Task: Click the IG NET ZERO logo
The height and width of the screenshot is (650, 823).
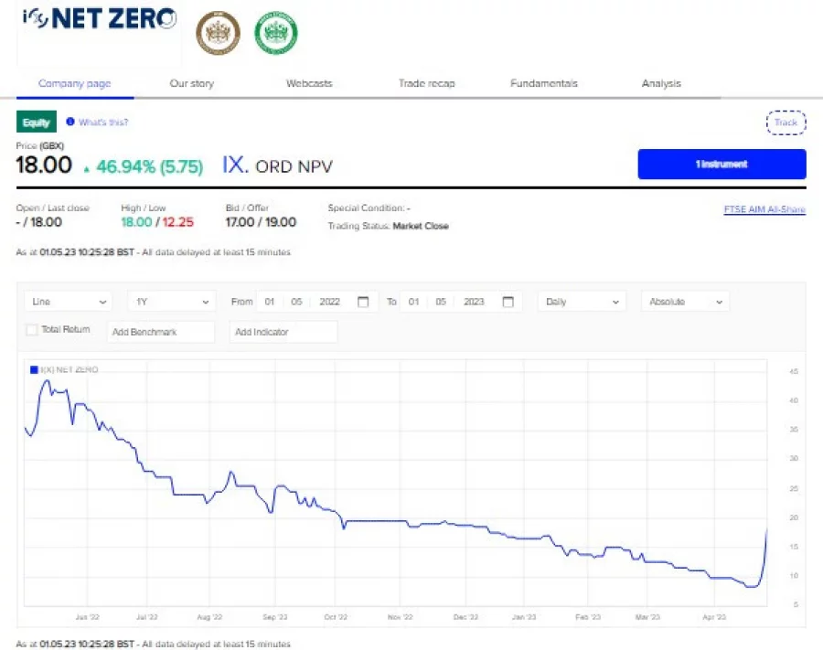Action: tap(98, 18)
